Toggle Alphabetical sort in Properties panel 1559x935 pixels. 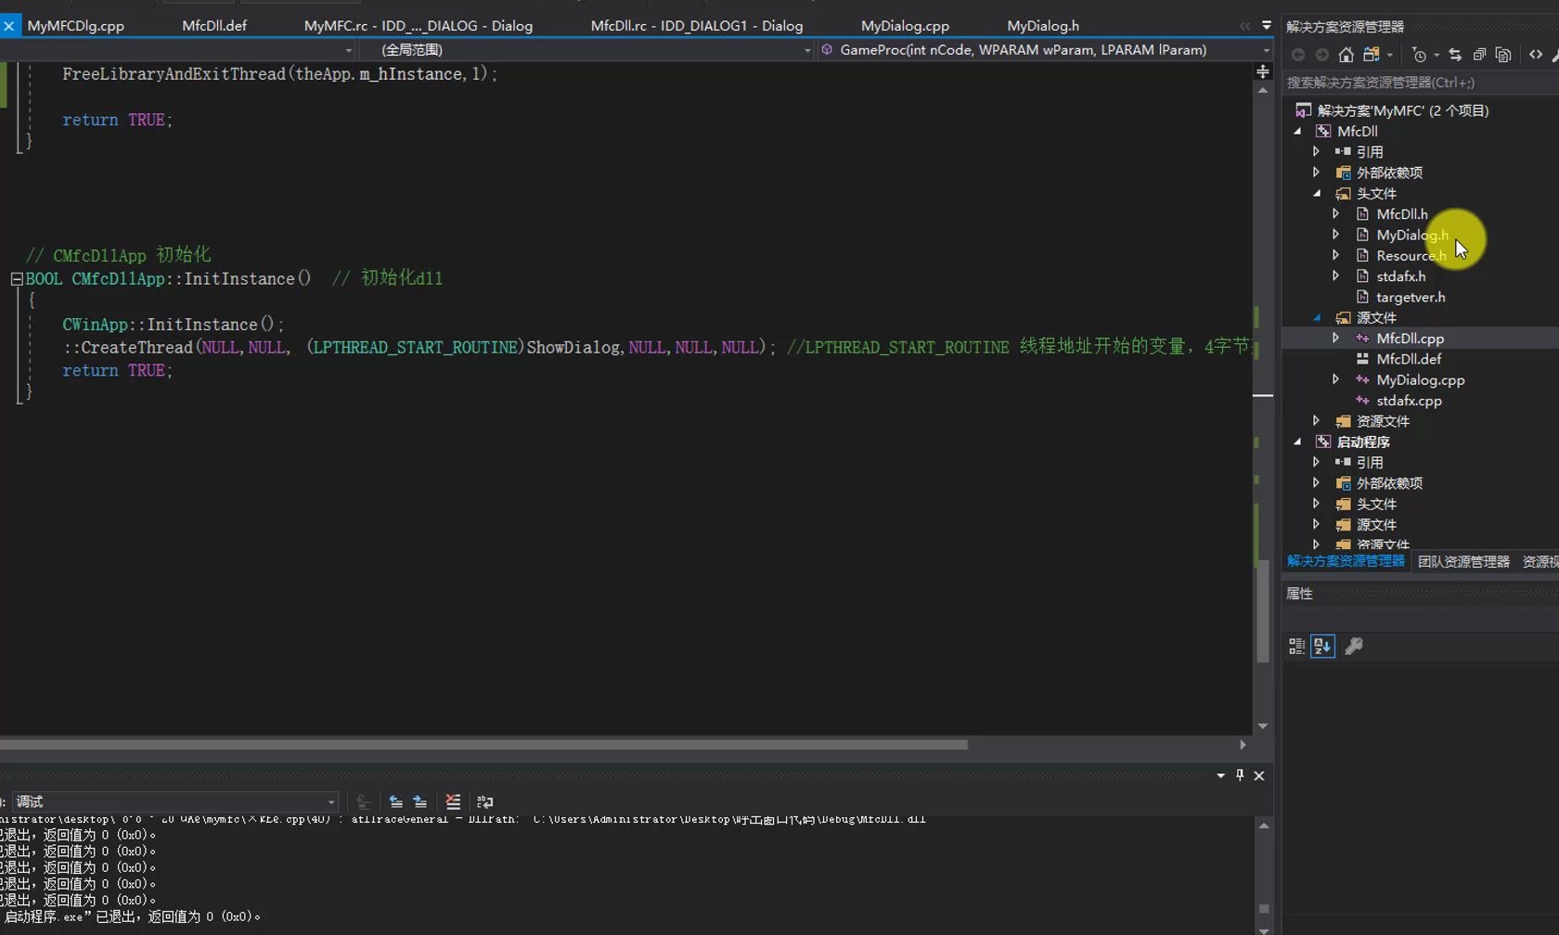(1323, 647)
